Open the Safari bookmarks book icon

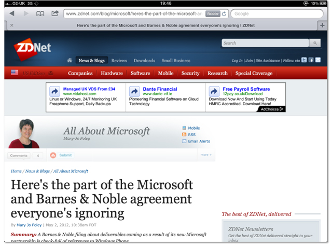click(x=40, y=14)
